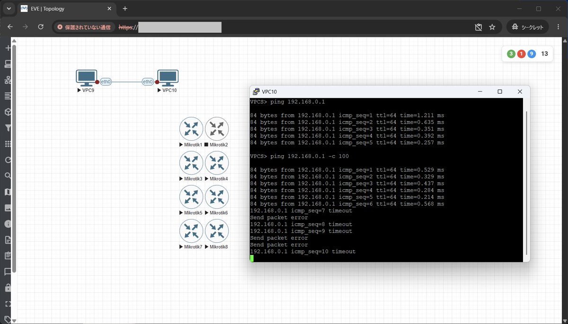The height and width of the screenshot is (324, 568).
Task: Reload the page with browser refresh button
Action: (x=41, y=27)
